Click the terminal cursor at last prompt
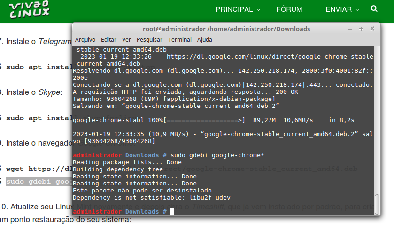Screen dimensions: 394x238 click(172, 212)
